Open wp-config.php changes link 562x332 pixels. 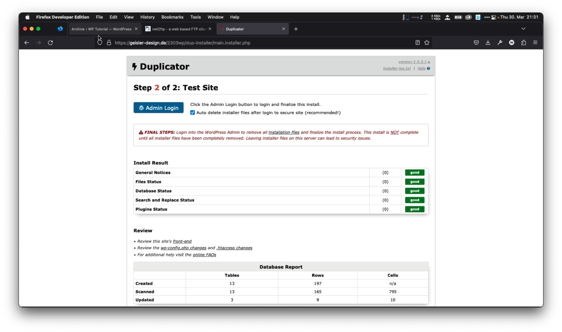(184, 248)
